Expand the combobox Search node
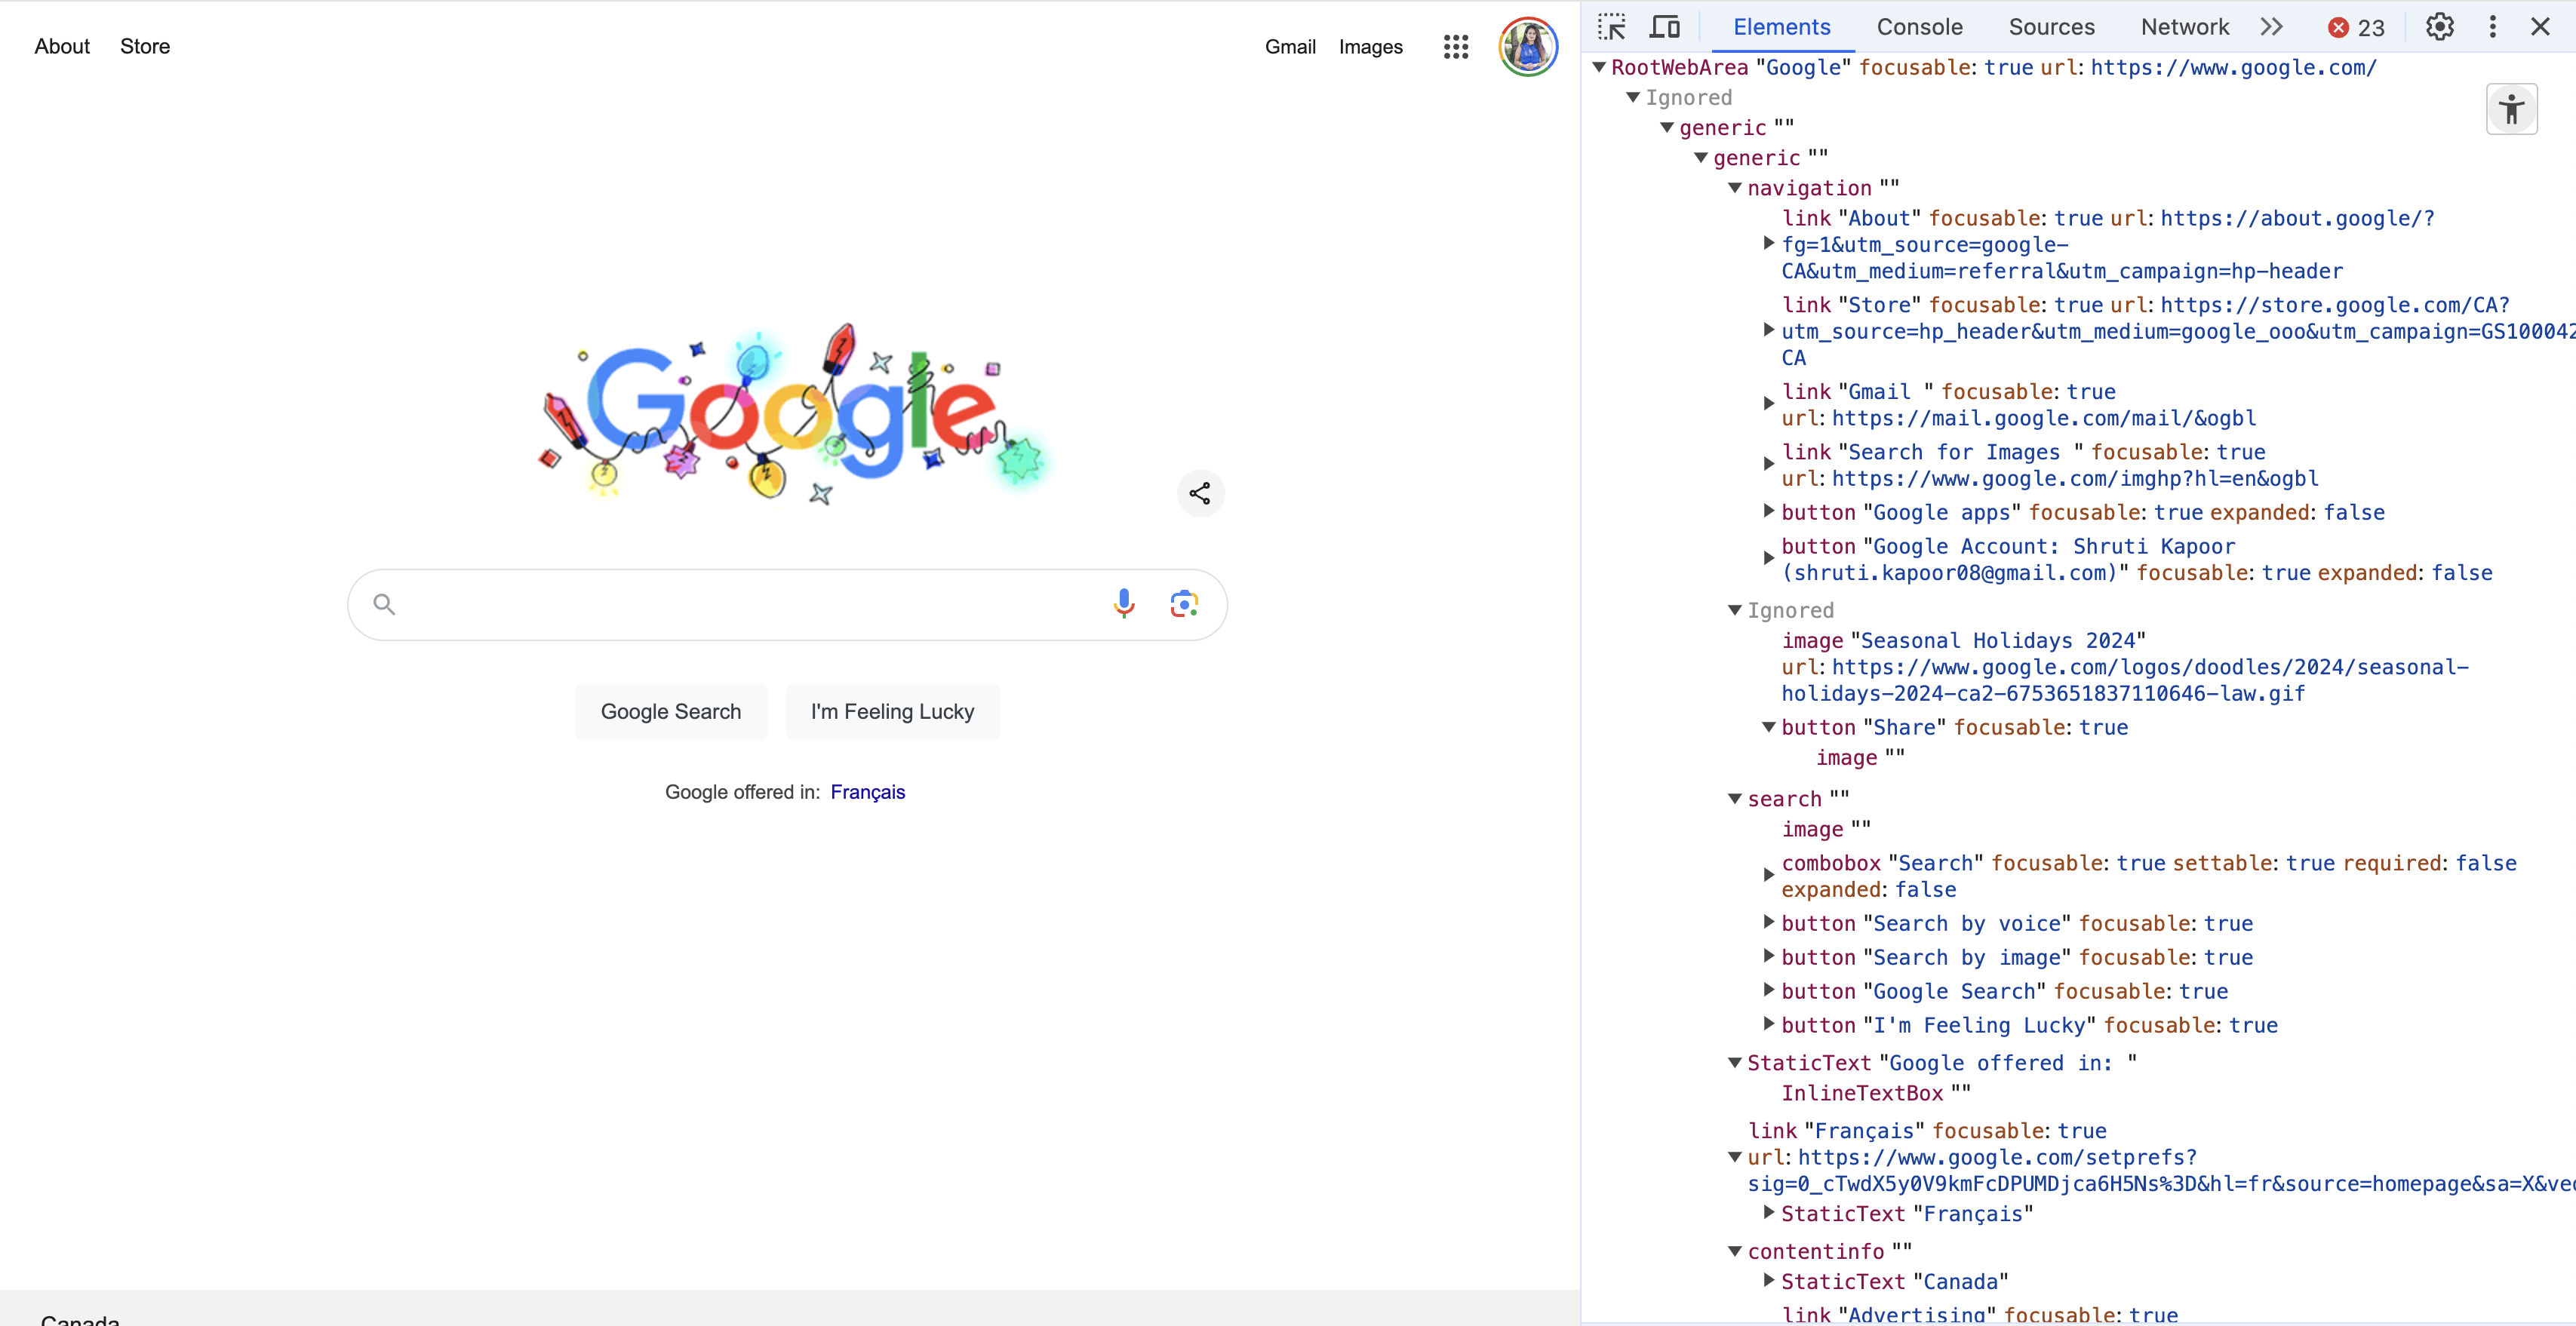Screen dimensions: 2576x1326 1769,875
